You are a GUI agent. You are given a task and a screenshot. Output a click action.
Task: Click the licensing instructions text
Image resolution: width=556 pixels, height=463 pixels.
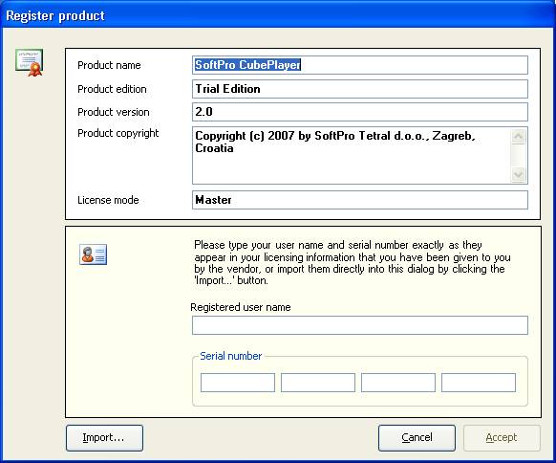[353, 263]
